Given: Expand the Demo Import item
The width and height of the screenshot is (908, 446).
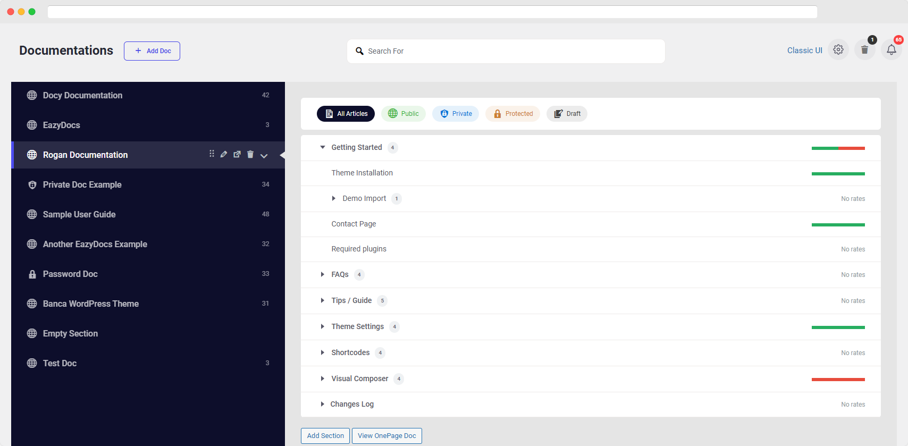Looking at the screenshot, I should [x=333, y=198].
